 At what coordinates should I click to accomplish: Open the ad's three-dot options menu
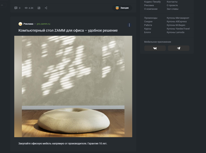(129, 25)
